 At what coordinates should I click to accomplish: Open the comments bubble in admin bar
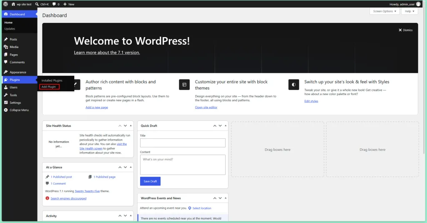point(56,4)
